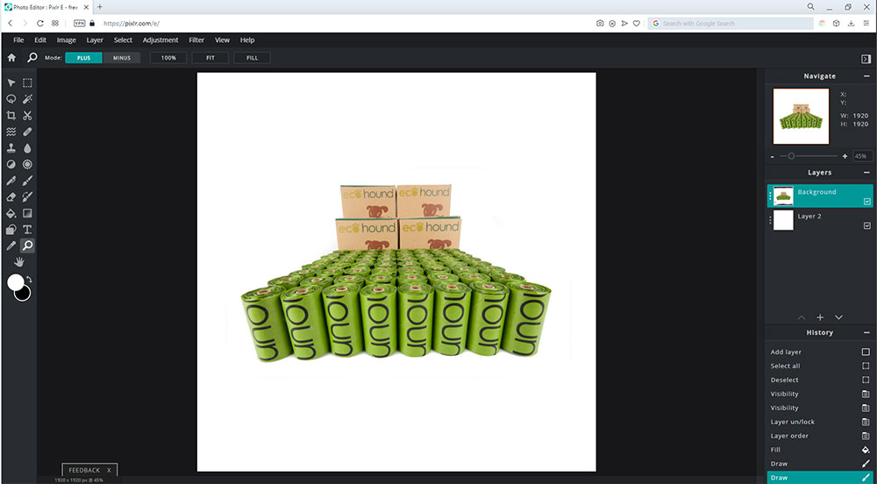The height and width of the screenshot is (484, 877).
Task: Close the FEEDBACK tab
Action: pos(109,471)
